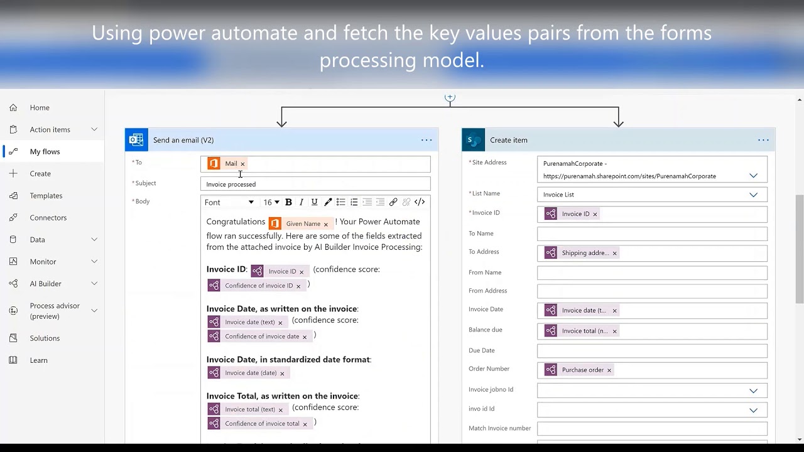This screenshot has width=804, height=452.
Task: Click the SharePoint icon on Create item card
Action: (473, 140)
